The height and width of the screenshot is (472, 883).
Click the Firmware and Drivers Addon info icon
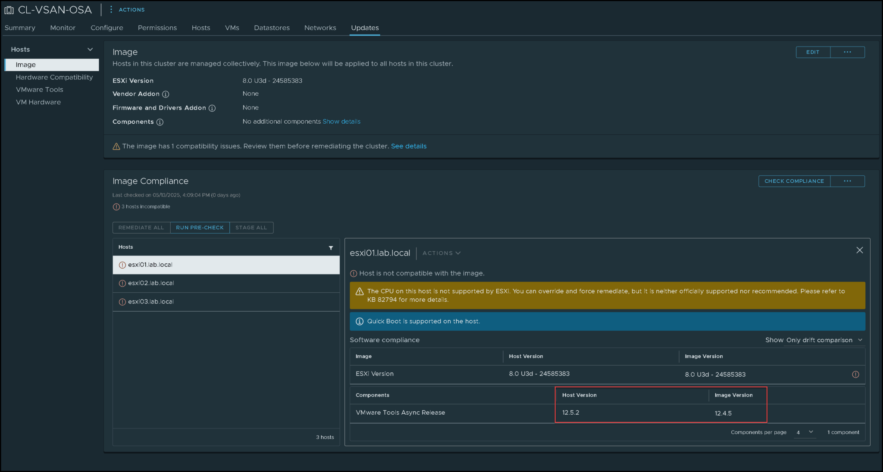click(x=212, y=108)
